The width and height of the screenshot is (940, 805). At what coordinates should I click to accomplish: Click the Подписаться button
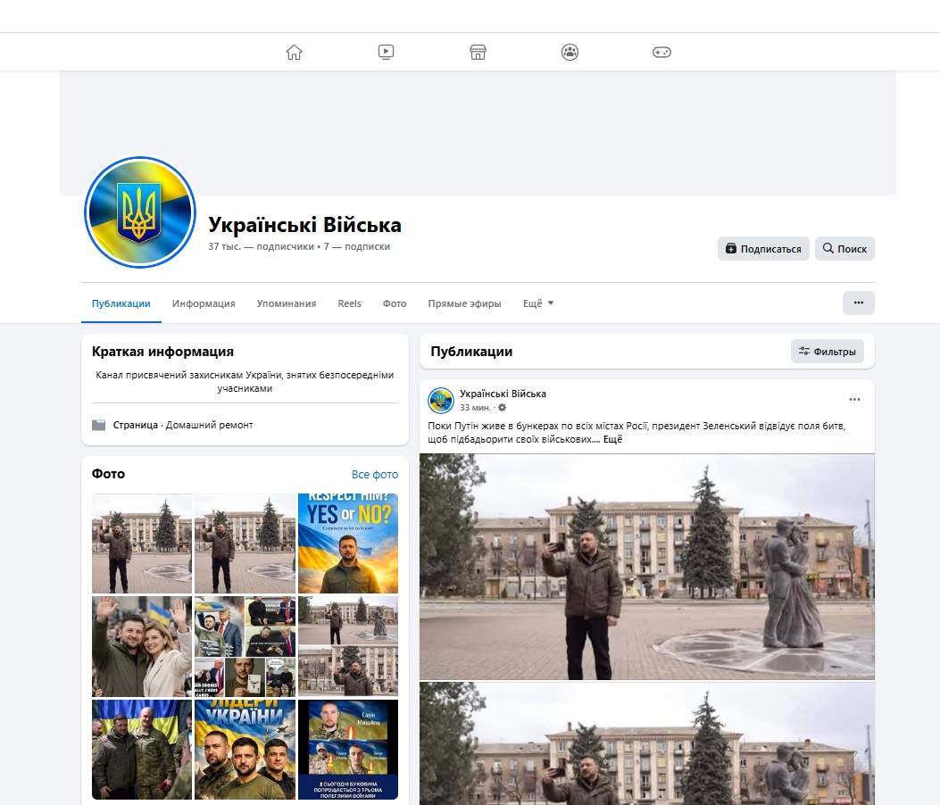click(x=763, y=249)
